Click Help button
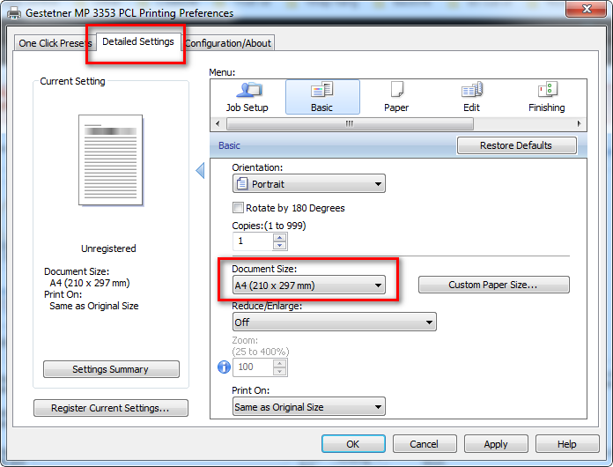Screen dimensions: 613x467 pos(567,444)
